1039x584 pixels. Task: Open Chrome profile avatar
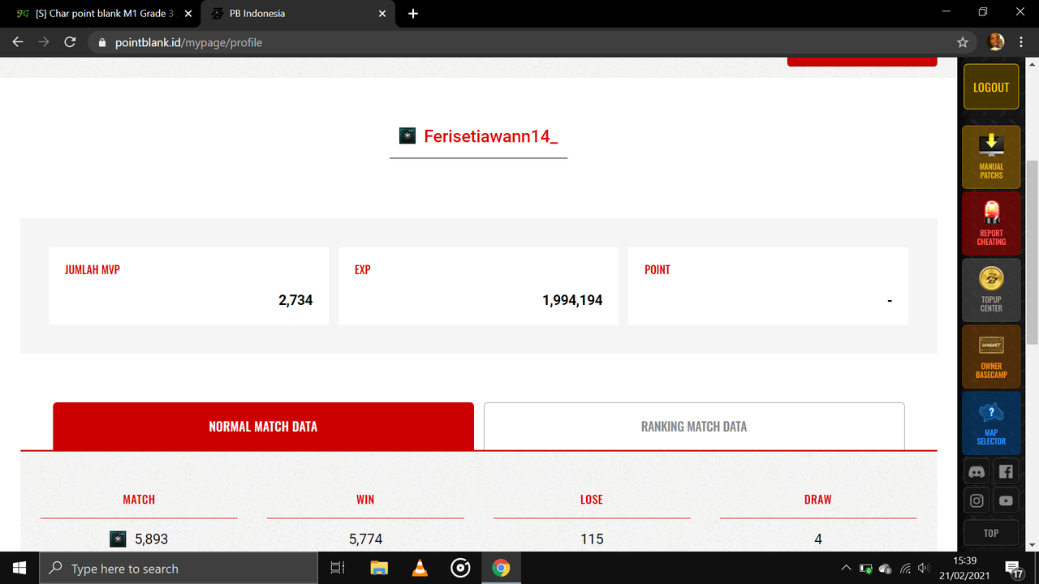click(996, 42)
